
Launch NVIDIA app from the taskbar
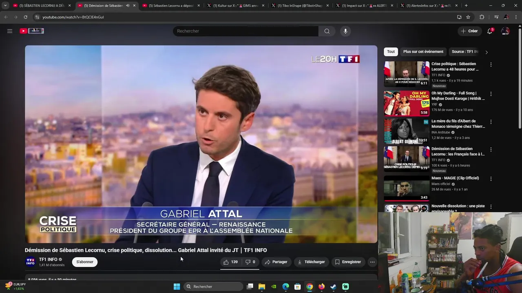[x=274, y=286]
